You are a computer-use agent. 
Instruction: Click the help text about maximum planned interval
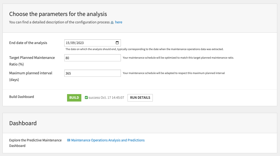tap(174, 73)
